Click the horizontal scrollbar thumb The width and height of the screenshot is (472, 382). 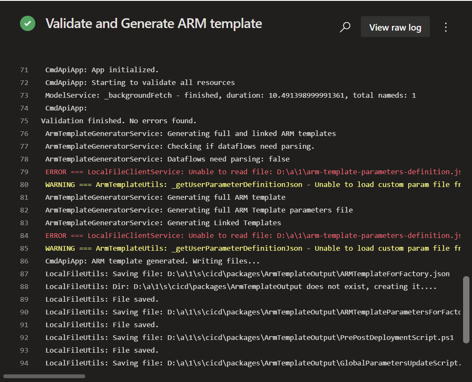coord(44,376)
